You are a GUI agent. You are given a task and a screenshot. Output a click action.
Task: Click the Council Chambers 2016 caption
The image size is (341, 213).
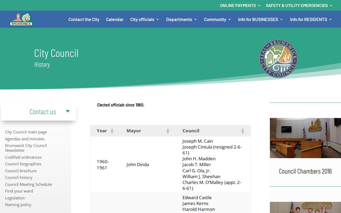click(x=305, y=171)
